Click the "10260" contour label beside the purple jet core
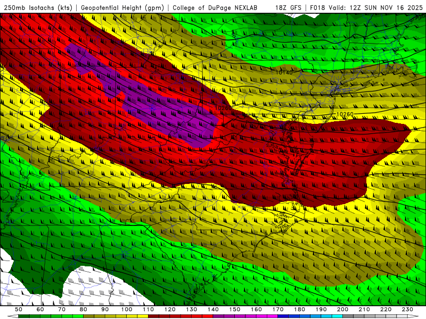 [x=223, y=108]
